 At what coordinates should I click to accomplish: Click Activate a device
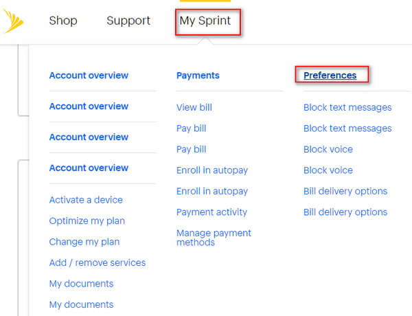tap(86, 200)
